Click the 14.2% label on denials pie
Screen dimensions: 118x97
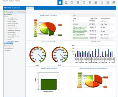(80, 87)
